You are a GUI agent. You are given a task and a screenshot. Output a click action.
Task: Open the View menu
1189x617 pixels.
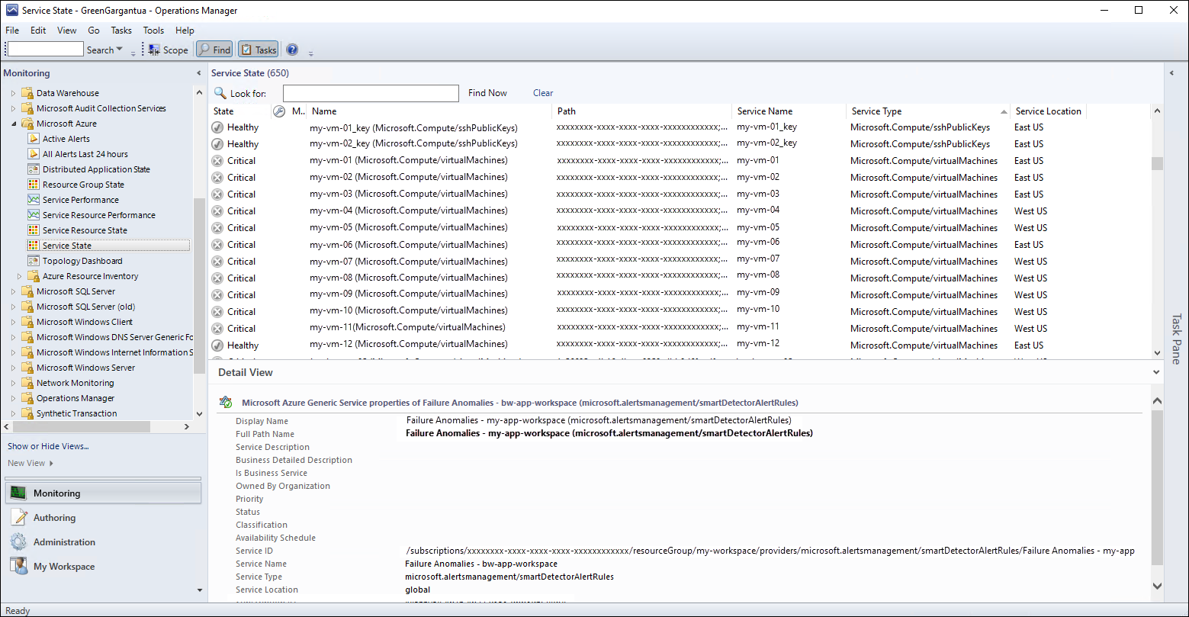tap(67, 31)
